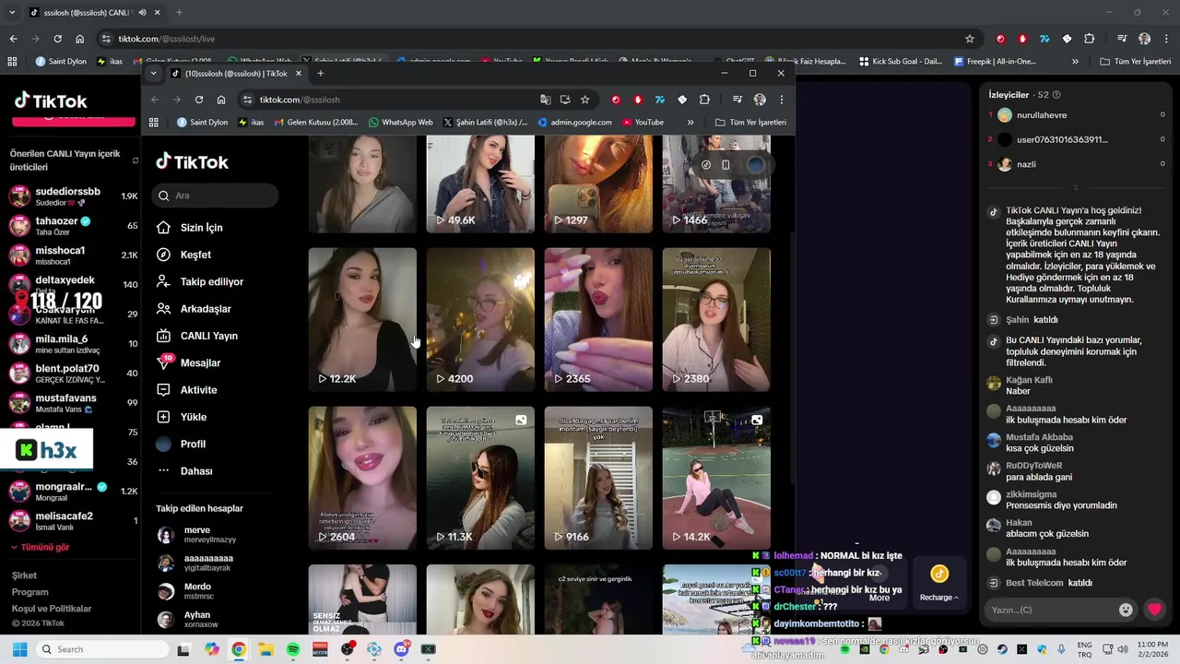
Task: Bookmark this page with the star icon in front window
Action: point(584,100)
